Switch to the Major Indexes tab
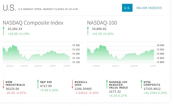 [x=149, y=8]
